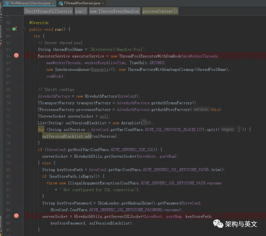The width and height of the screenshot is (266, 236).
Task: Open the Structure tool window from the sidebar
Action: (x=1, y=33)
